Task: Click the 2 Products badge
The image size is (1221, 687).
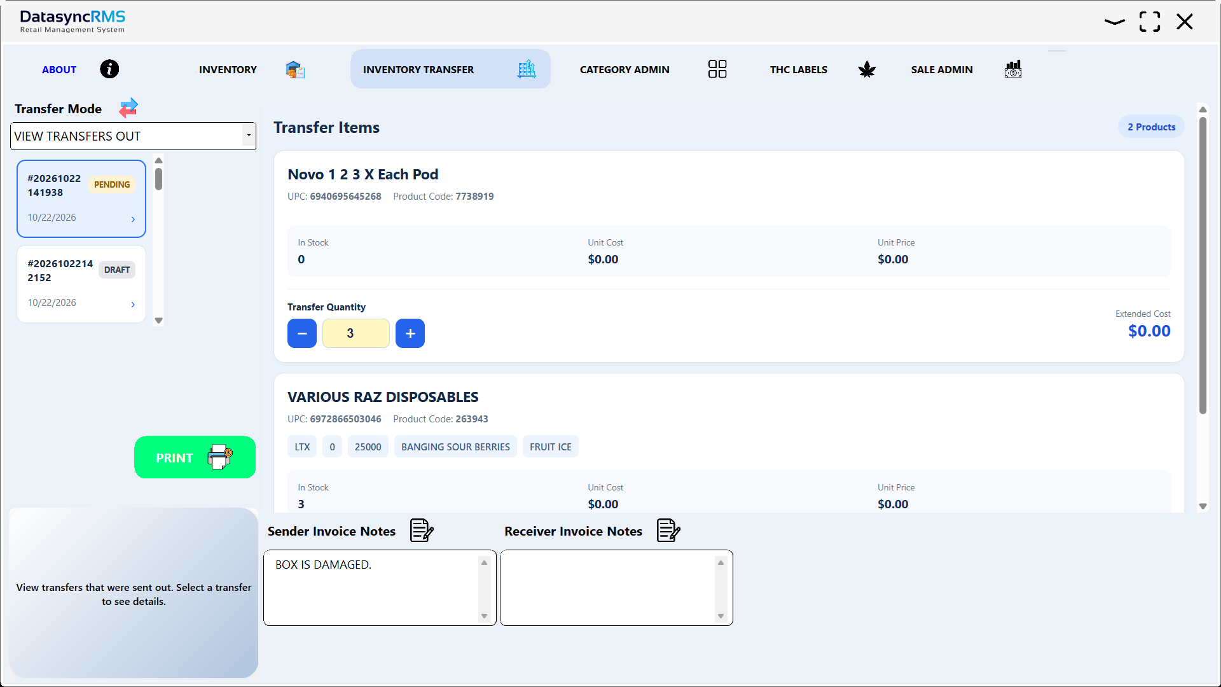Action: pyautogui.click(x=1151, y=127)
